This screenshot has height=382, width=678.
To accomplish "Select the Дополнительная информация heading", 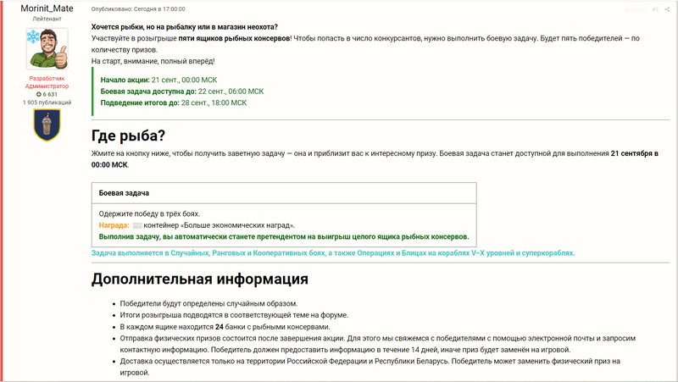I will (200, 279).
